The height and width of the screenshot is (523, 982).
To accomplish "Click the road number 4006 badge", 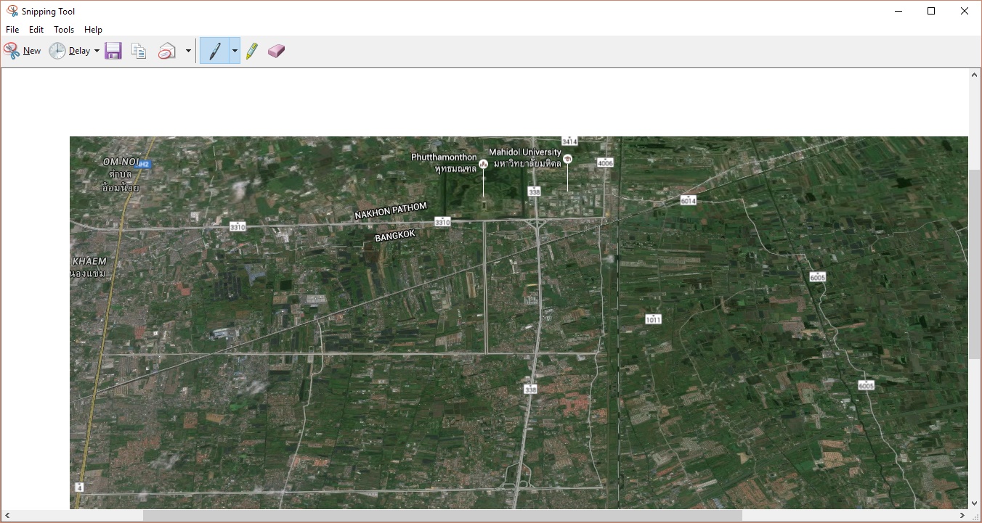I will point(605,163).
